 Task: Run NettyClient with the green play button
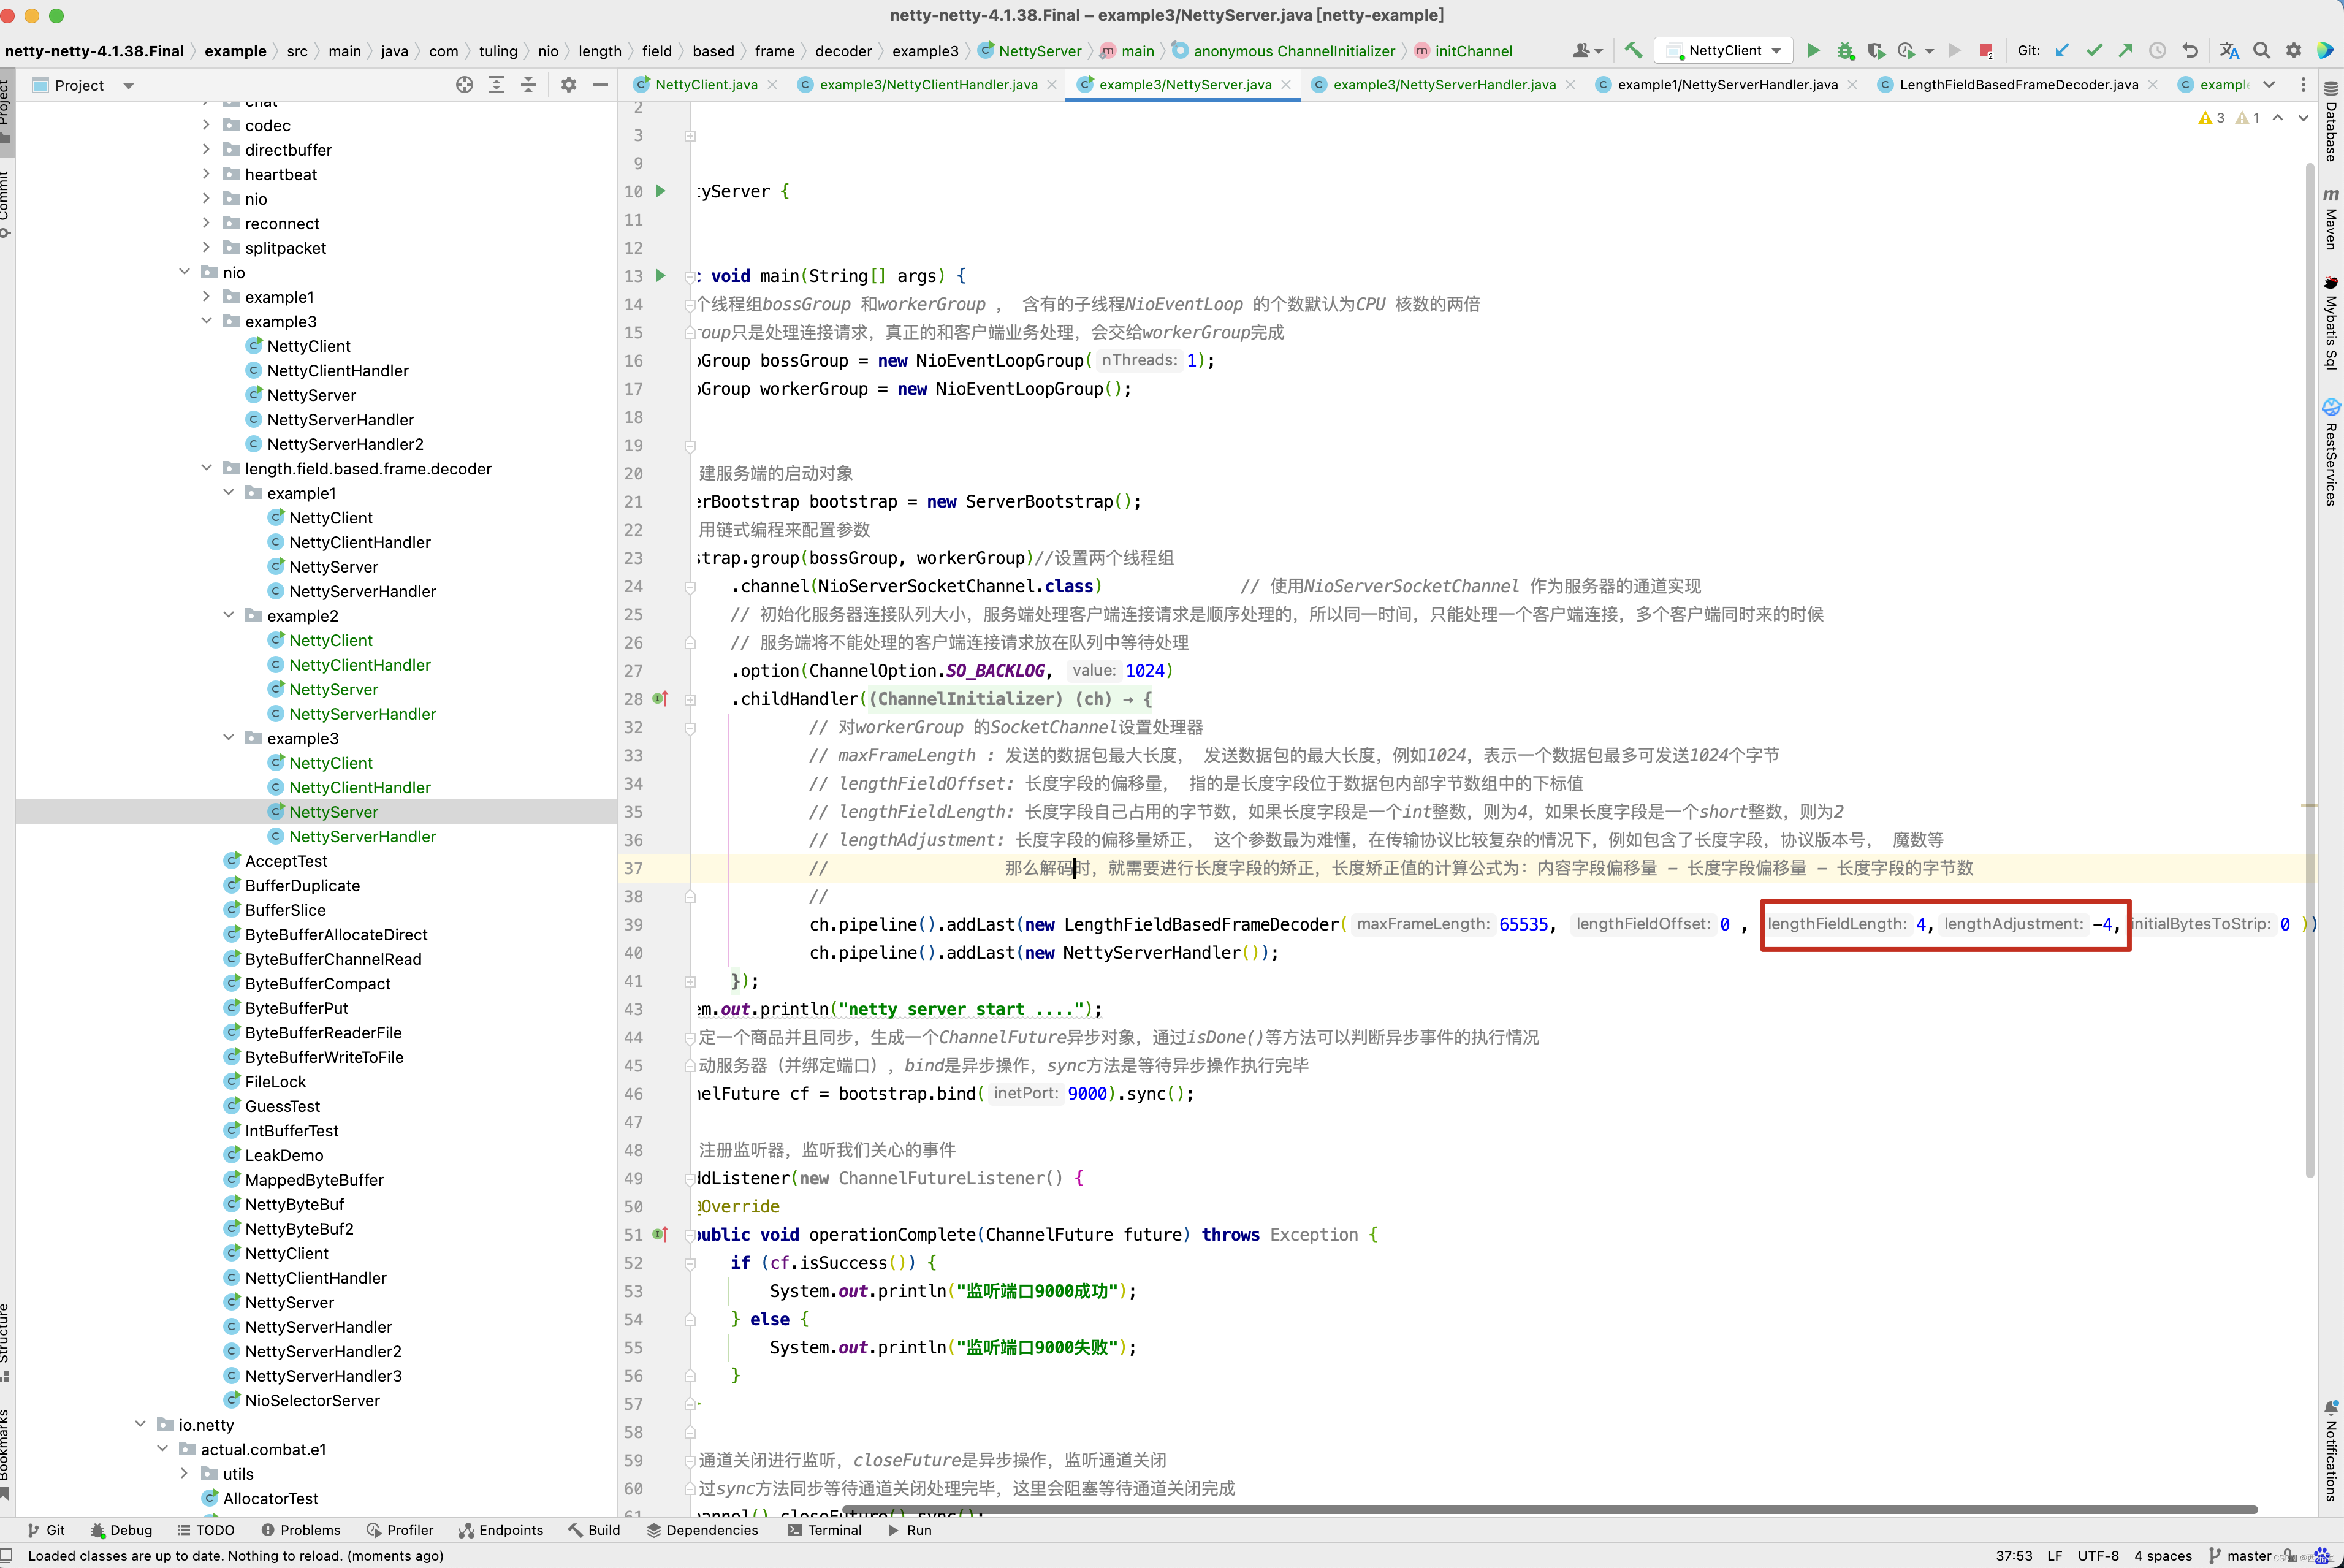pyautogui.click(x=1813, y=50)
